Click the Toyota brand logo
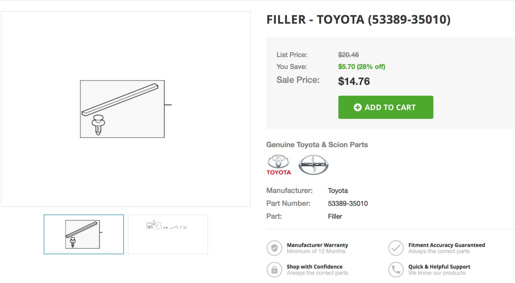The width and height of the screenshot is (515, 283). 279,165
